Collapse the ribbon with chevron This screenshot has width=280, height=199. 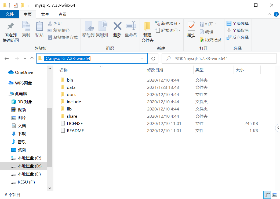point(269,14)
